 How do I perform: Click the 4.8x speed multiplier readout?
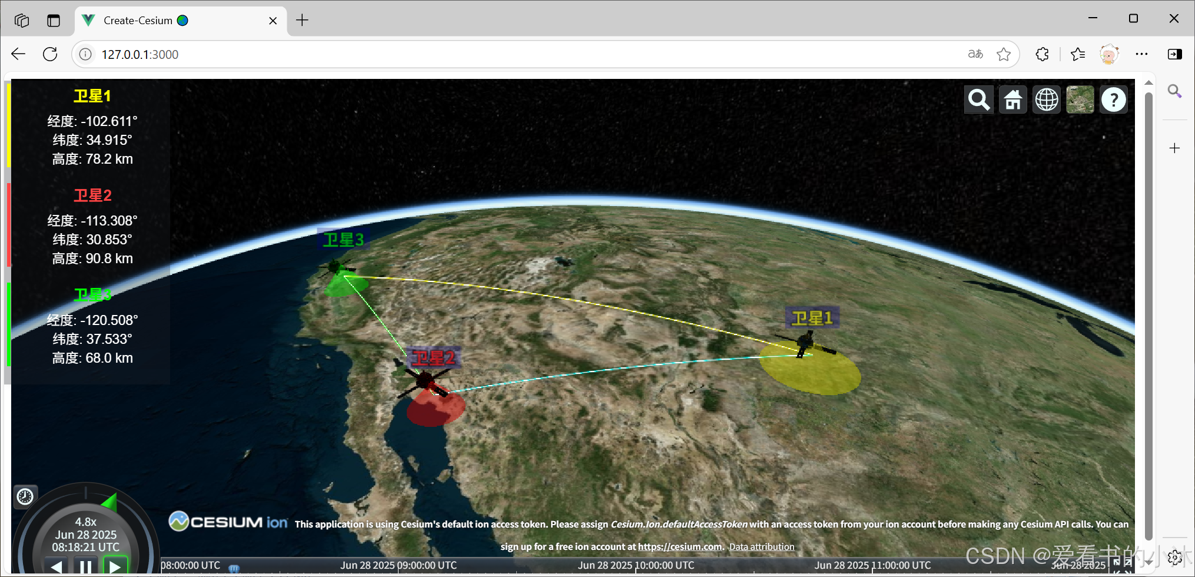[86, 522]
